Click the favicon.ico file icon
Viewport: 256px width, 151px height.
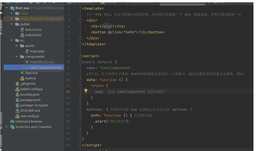tap(22, 30)
